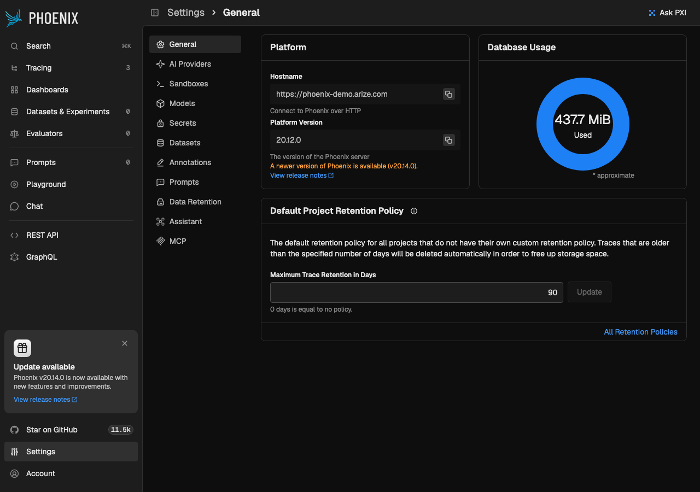Click the Update retention button
The image size is (700, 492).
pyautogui.click(x=590, y=292)
